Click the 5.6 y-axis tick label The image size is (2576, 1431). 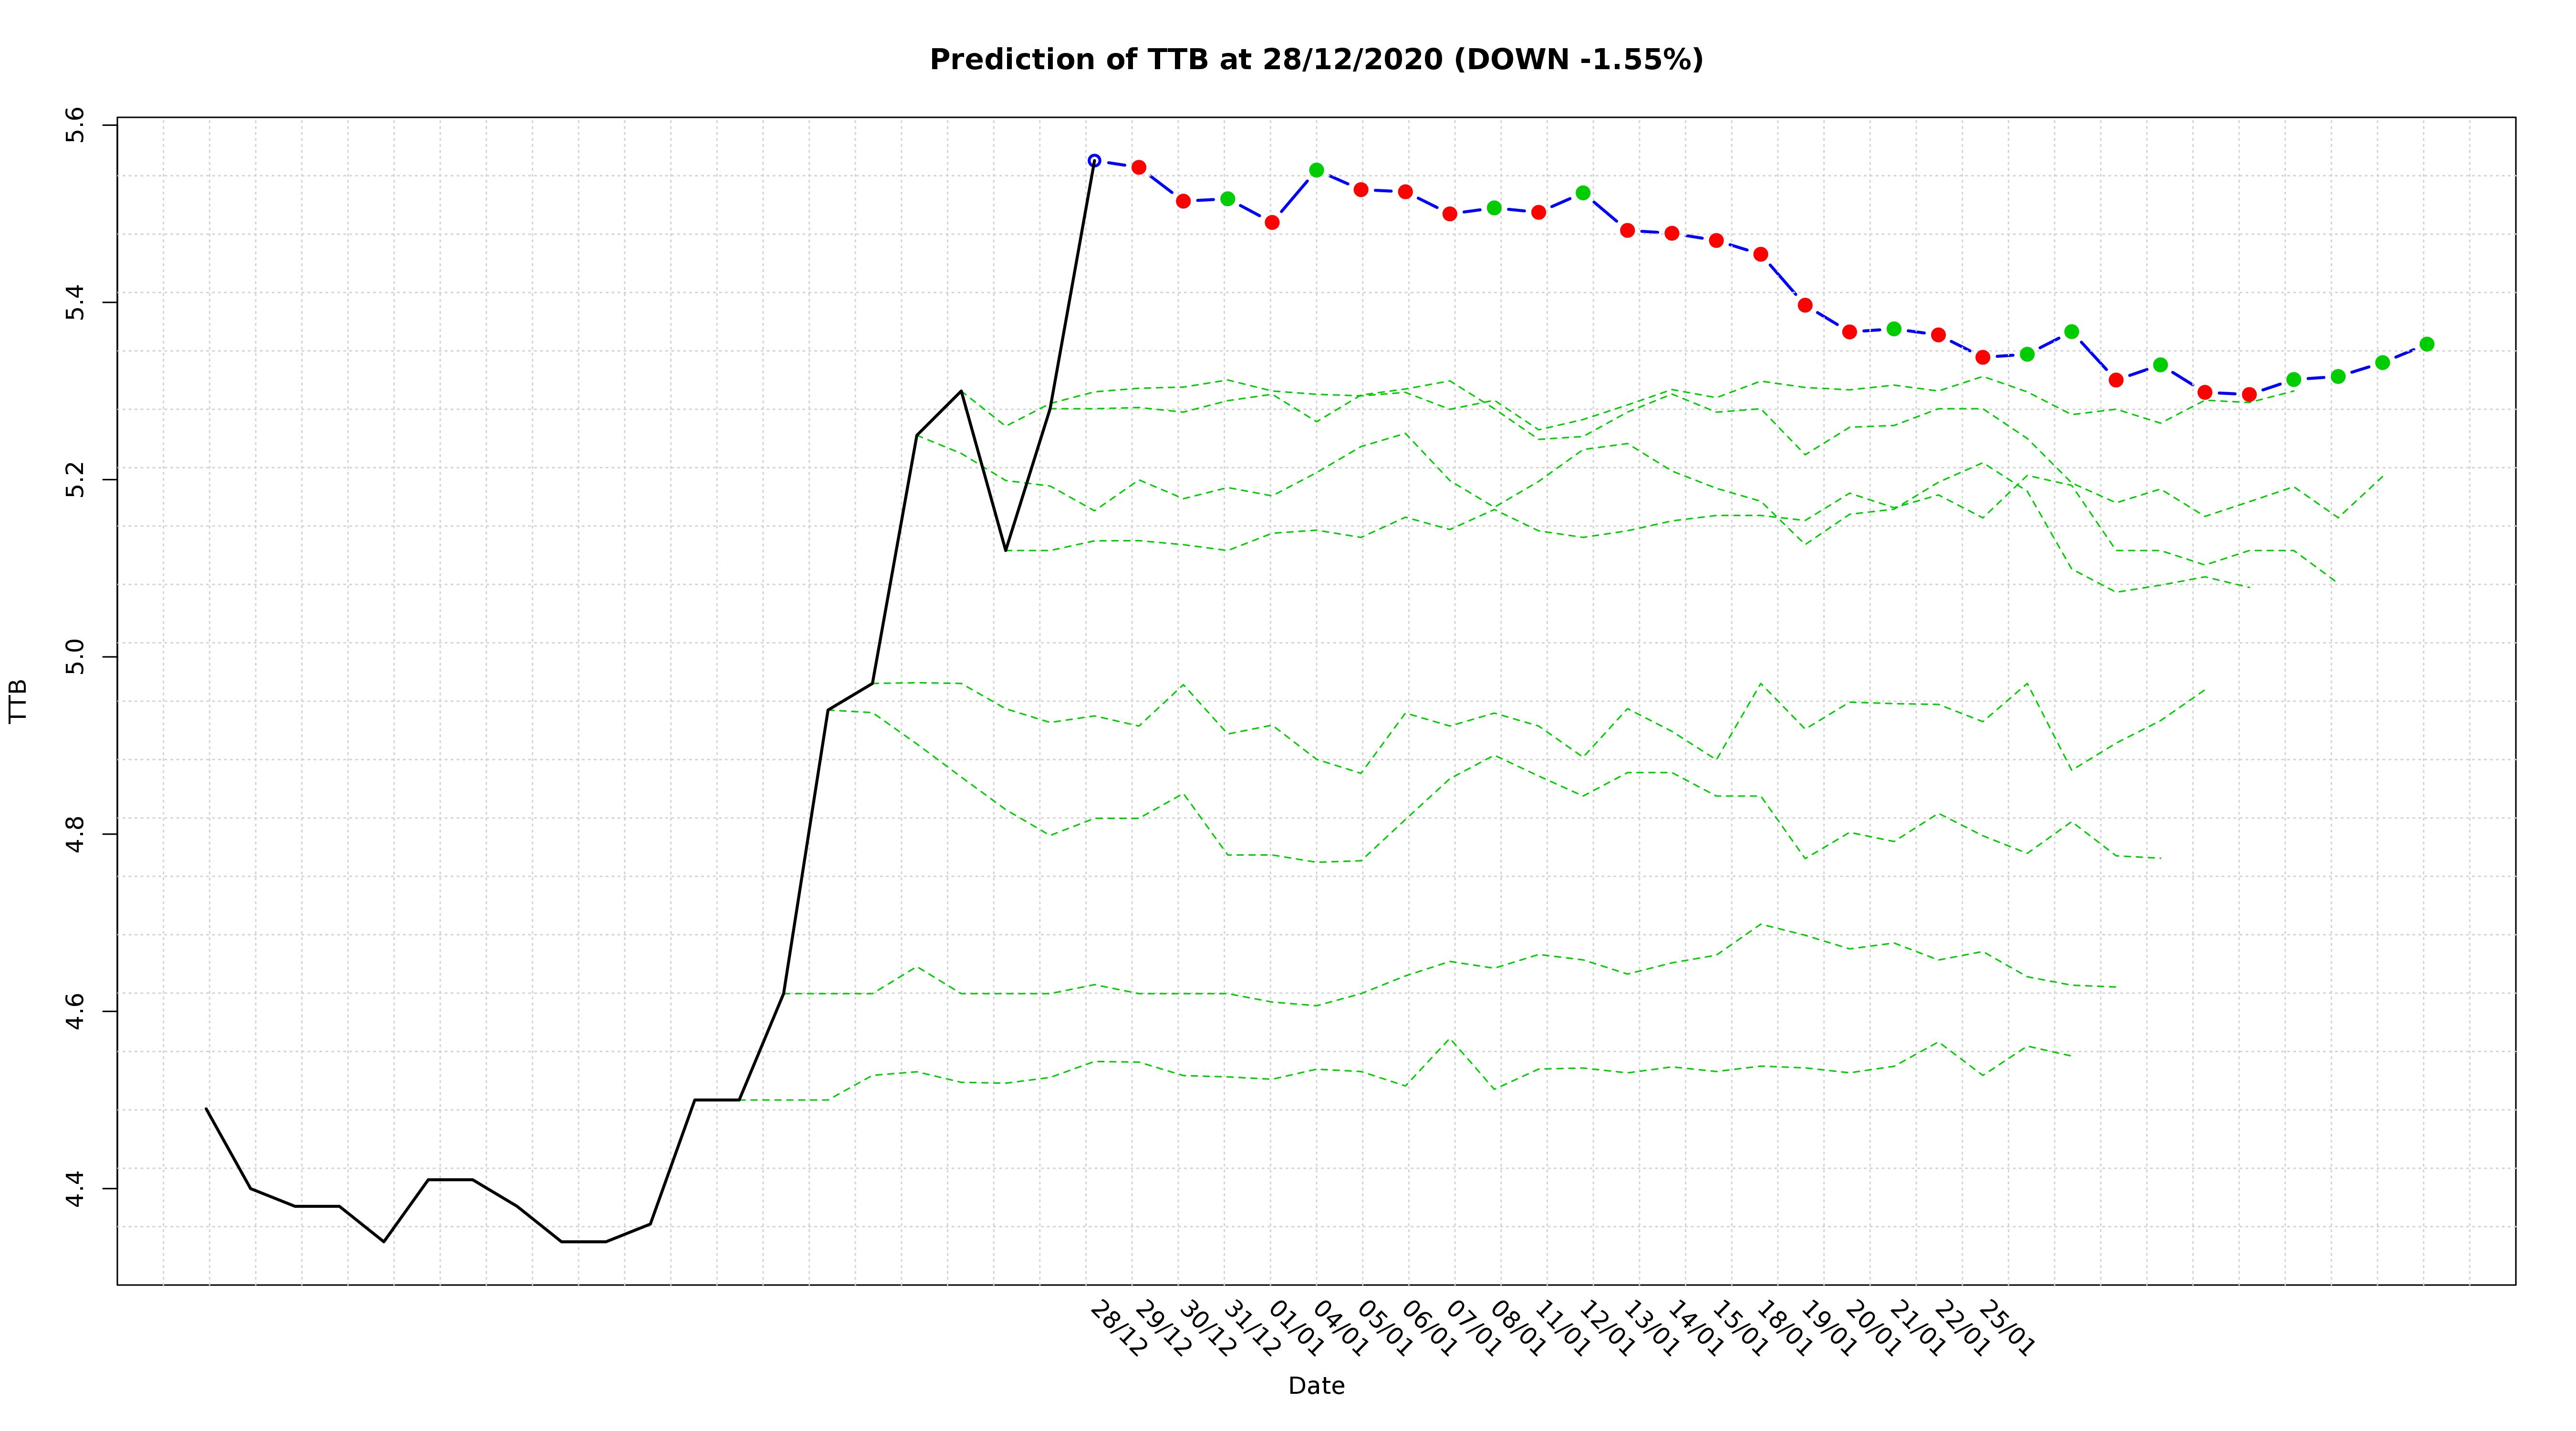coord(76,124)
